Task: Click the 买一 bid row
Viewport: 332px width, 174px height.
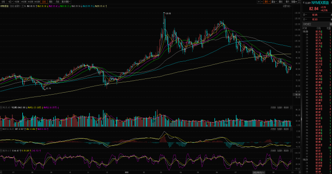Action: [317, 19]
